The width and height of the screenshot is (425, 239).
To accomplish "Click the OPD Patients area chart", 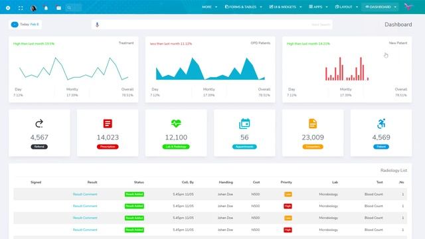I will click(x=210, y=68).
